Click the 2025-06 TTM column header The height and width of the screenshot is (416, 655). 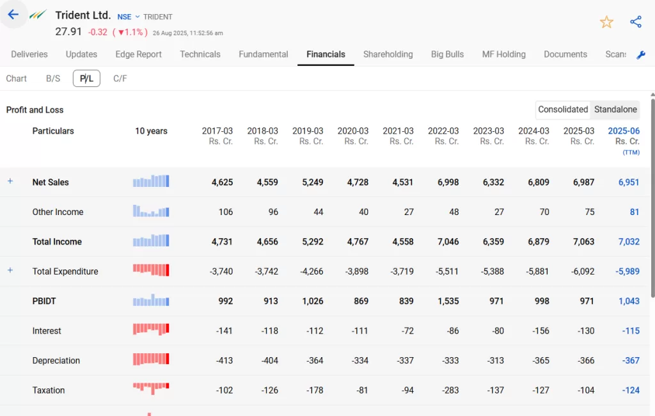click(624, 141)
